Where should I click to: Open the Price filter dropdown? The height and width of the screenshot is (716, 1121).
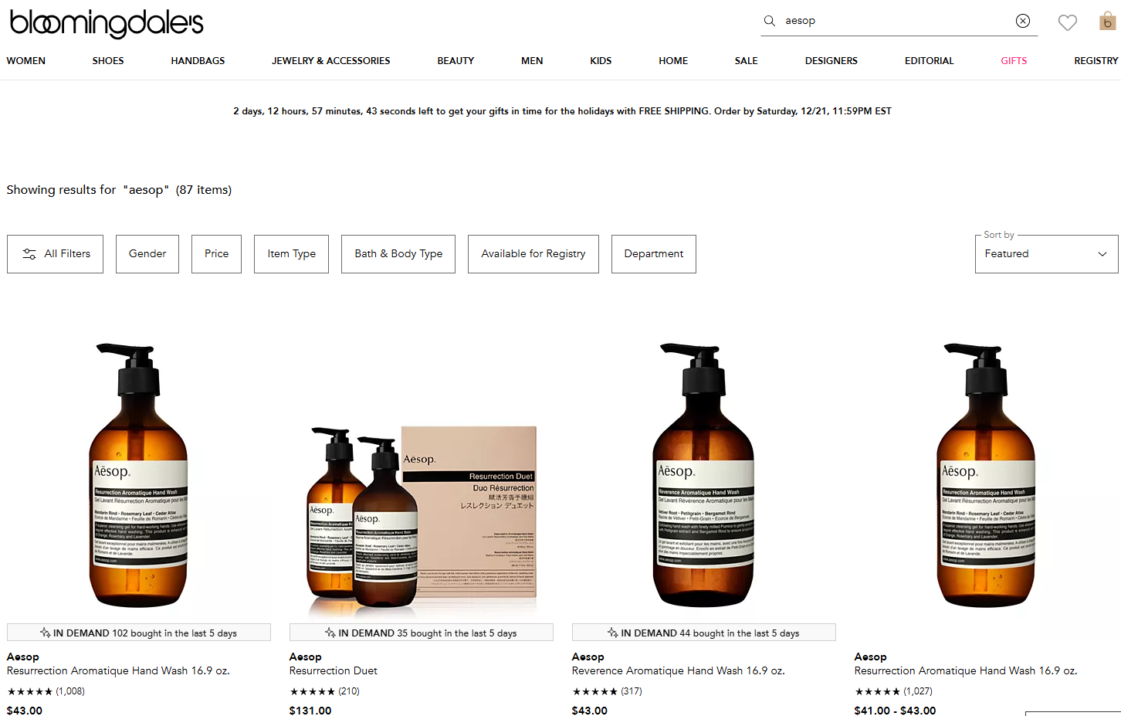click(x=216, y=254)
